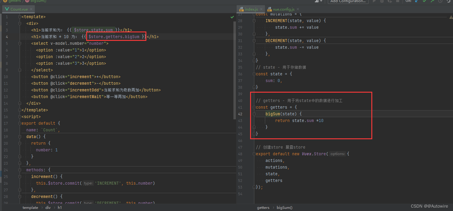Click line number 42 in index.js gutter

240,114
